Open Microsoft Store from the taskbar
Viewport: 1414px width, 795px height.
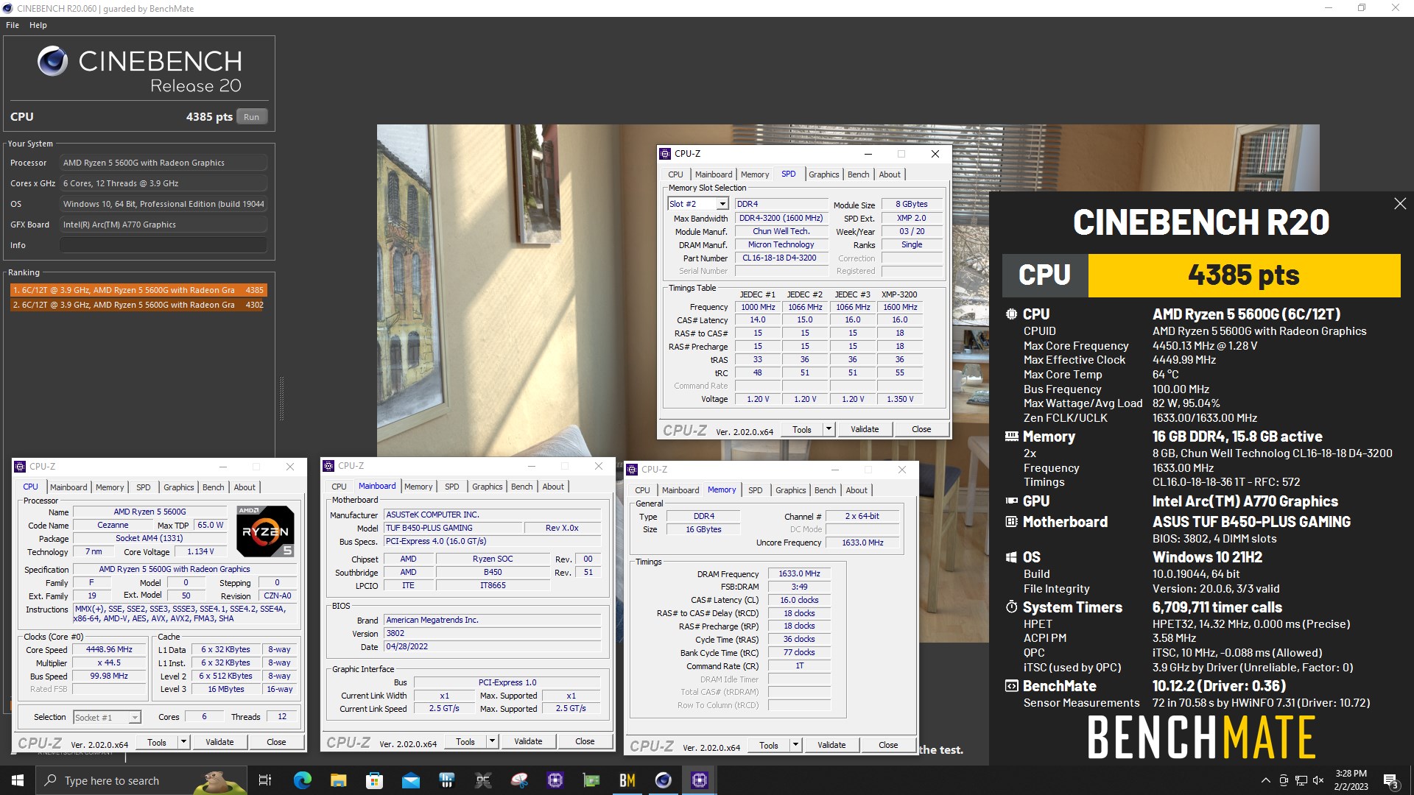click(x=374, y=780)
